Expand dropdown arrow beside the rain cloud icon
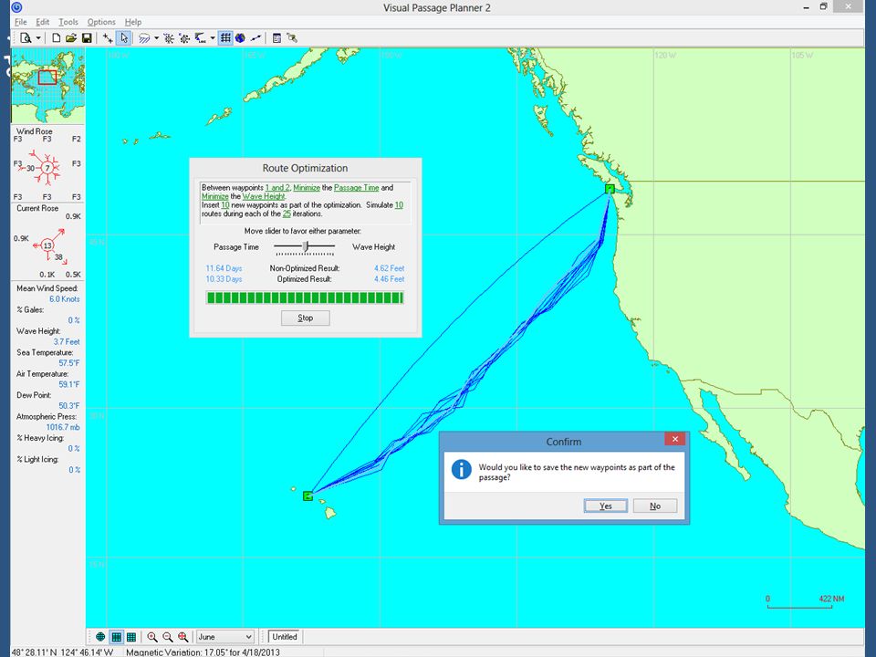The height and width of the screenshot is (657, 876). [156, 38]
